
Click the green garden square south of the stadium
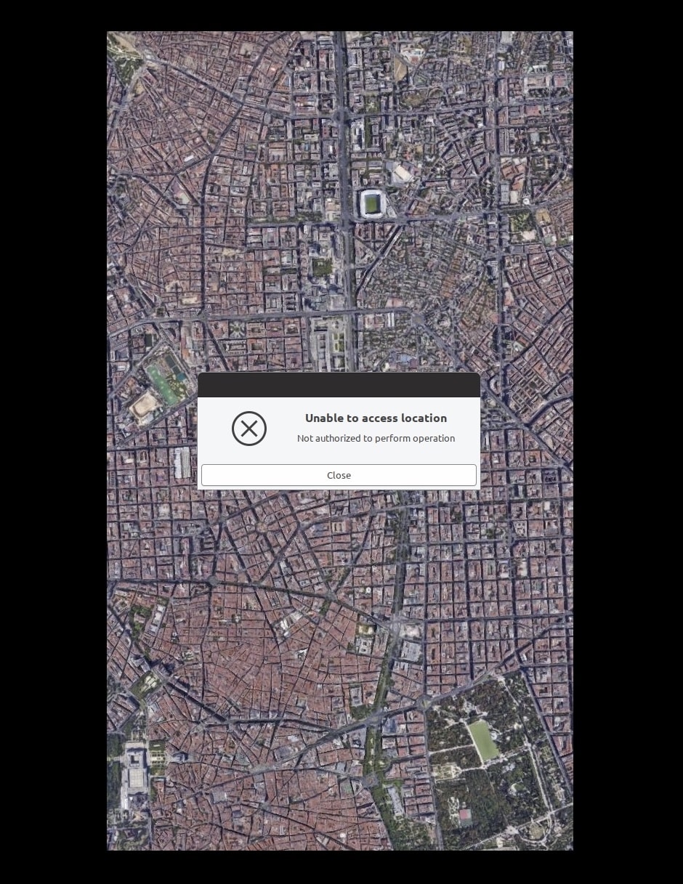(322, 267)
